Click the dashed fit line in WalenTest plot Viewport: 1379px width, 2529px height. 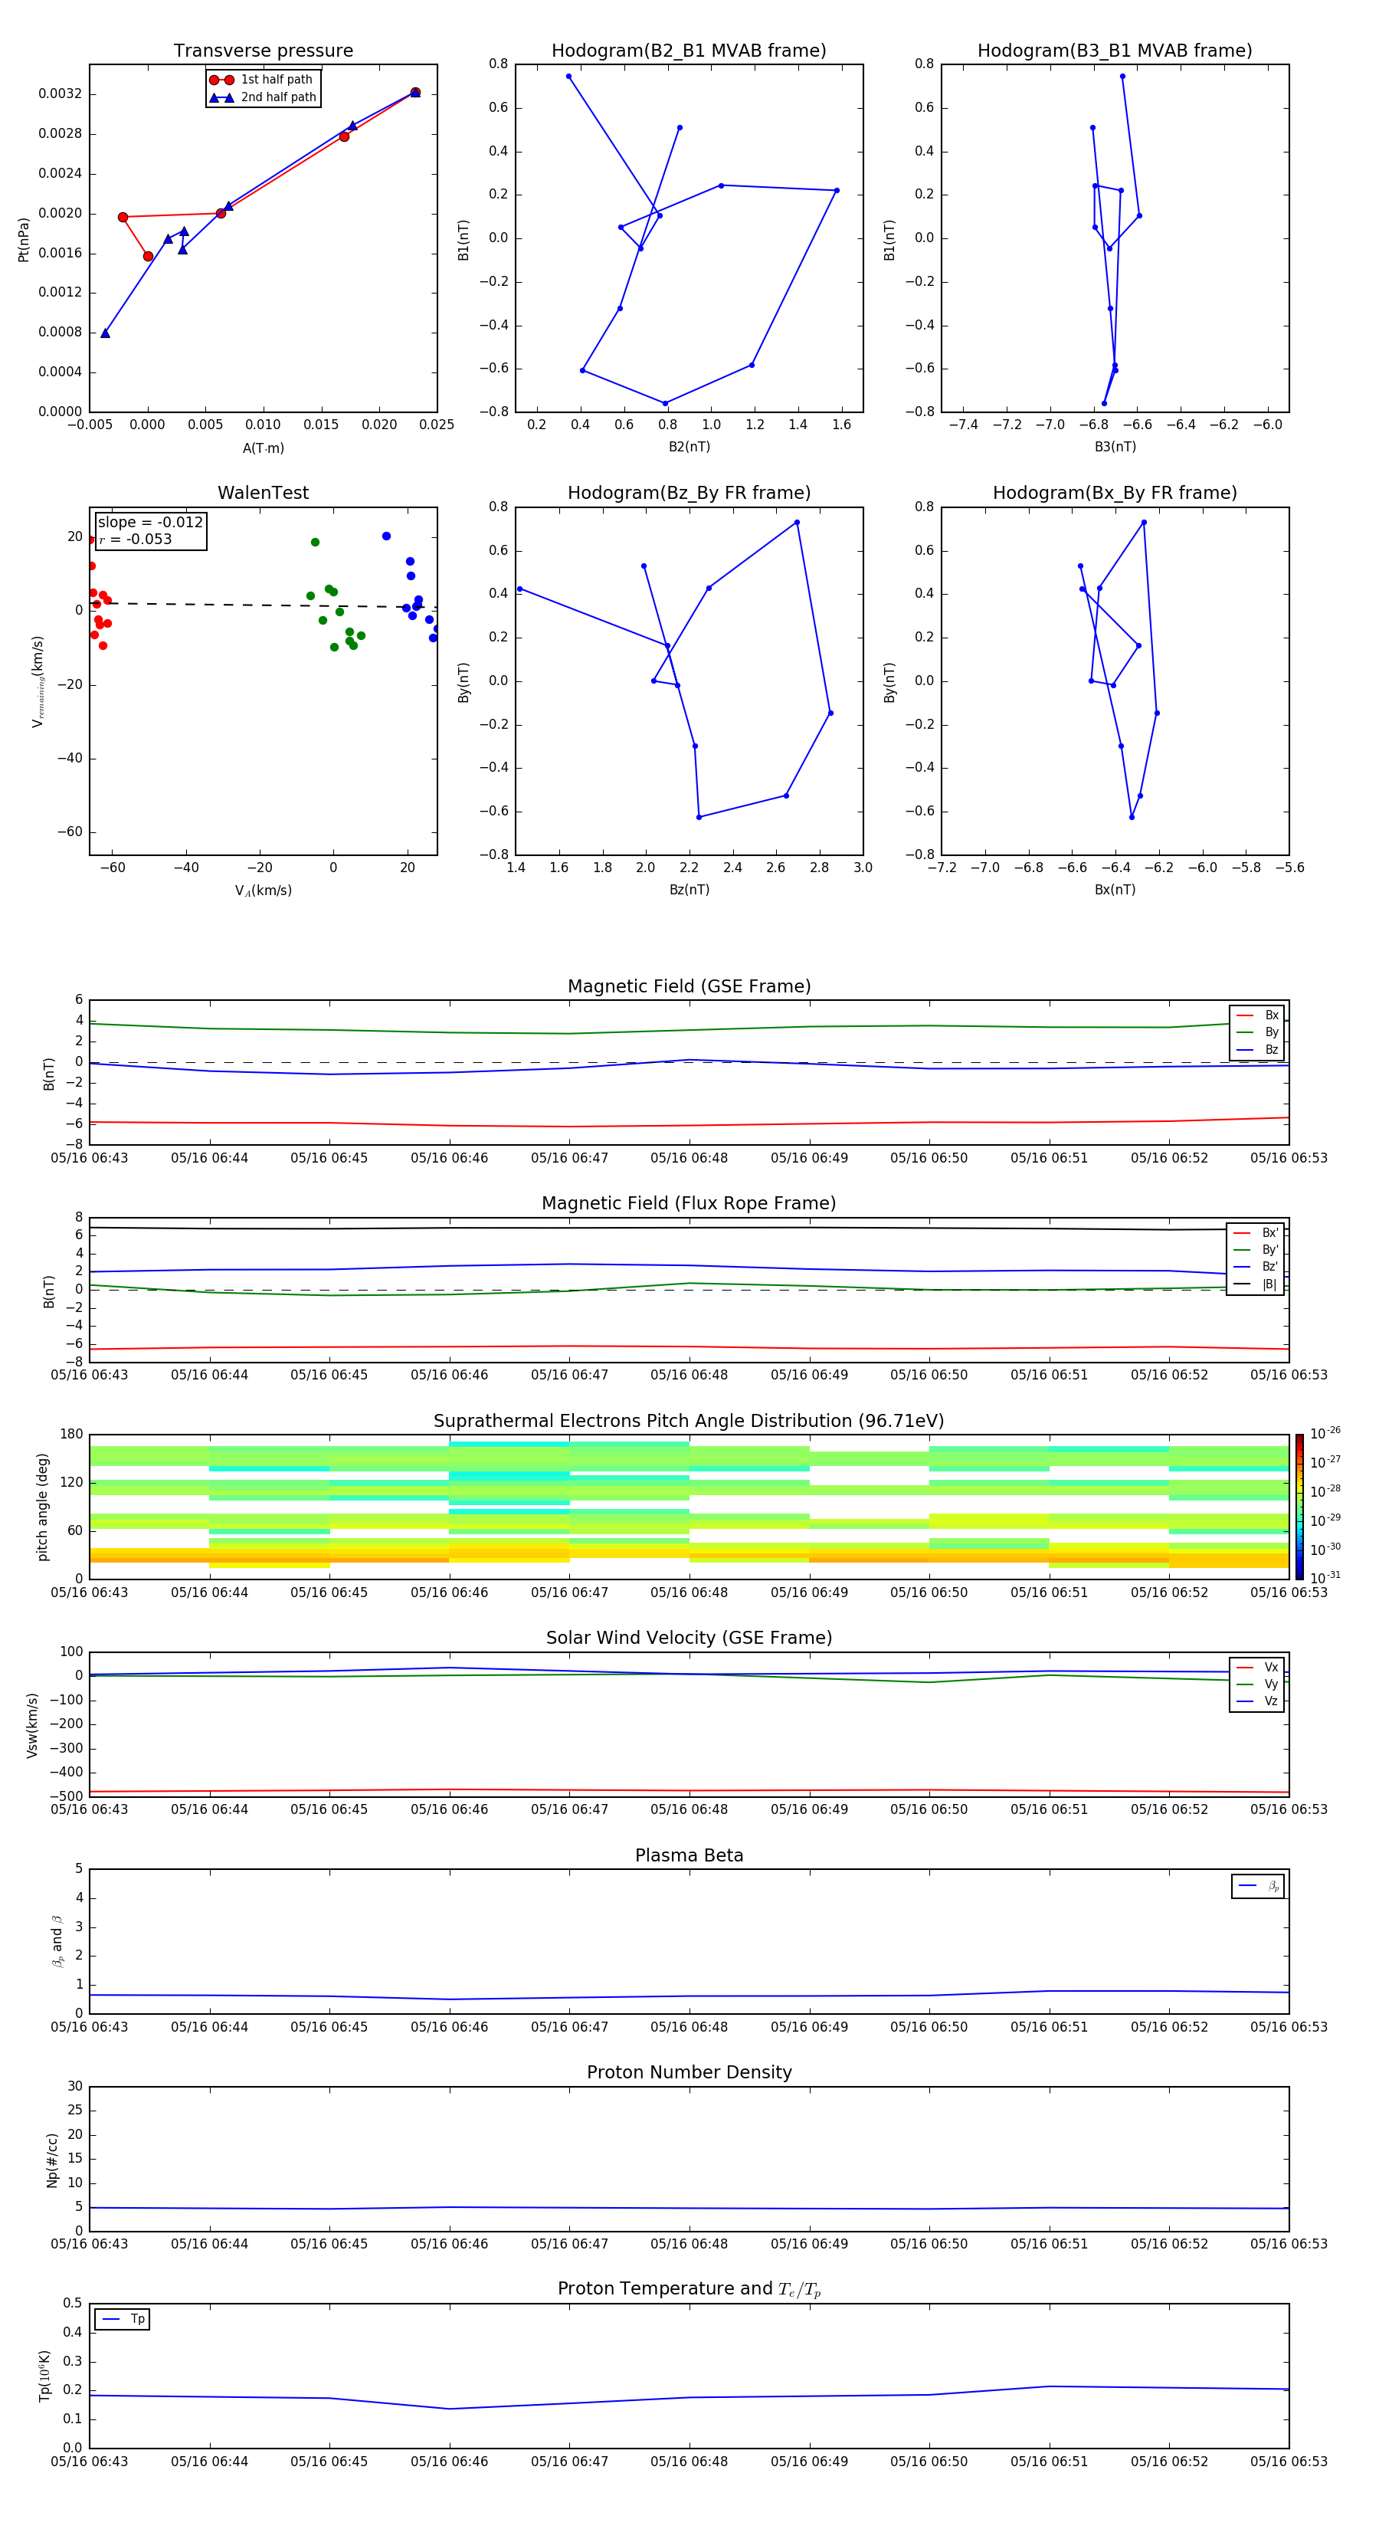tap(263, 605)
